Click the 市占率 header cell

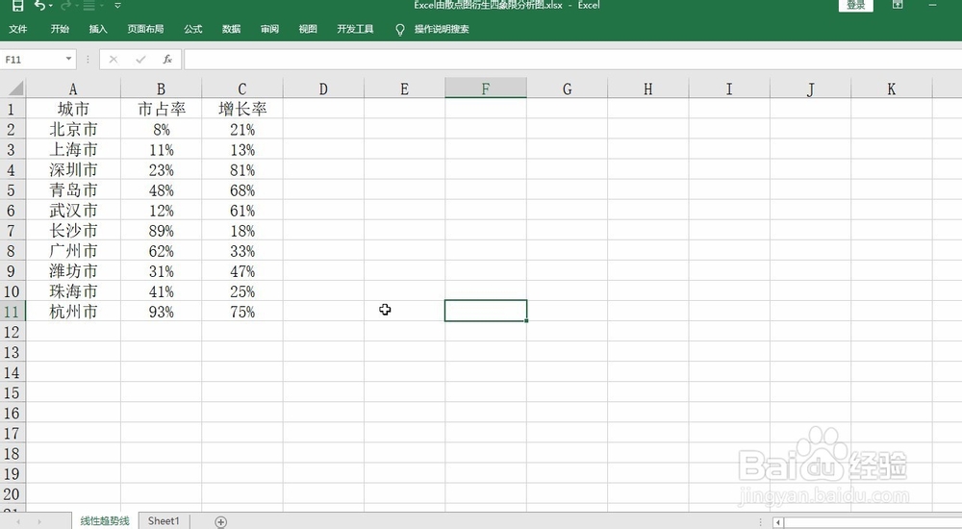pyautogui.click(x=161, y=110)
